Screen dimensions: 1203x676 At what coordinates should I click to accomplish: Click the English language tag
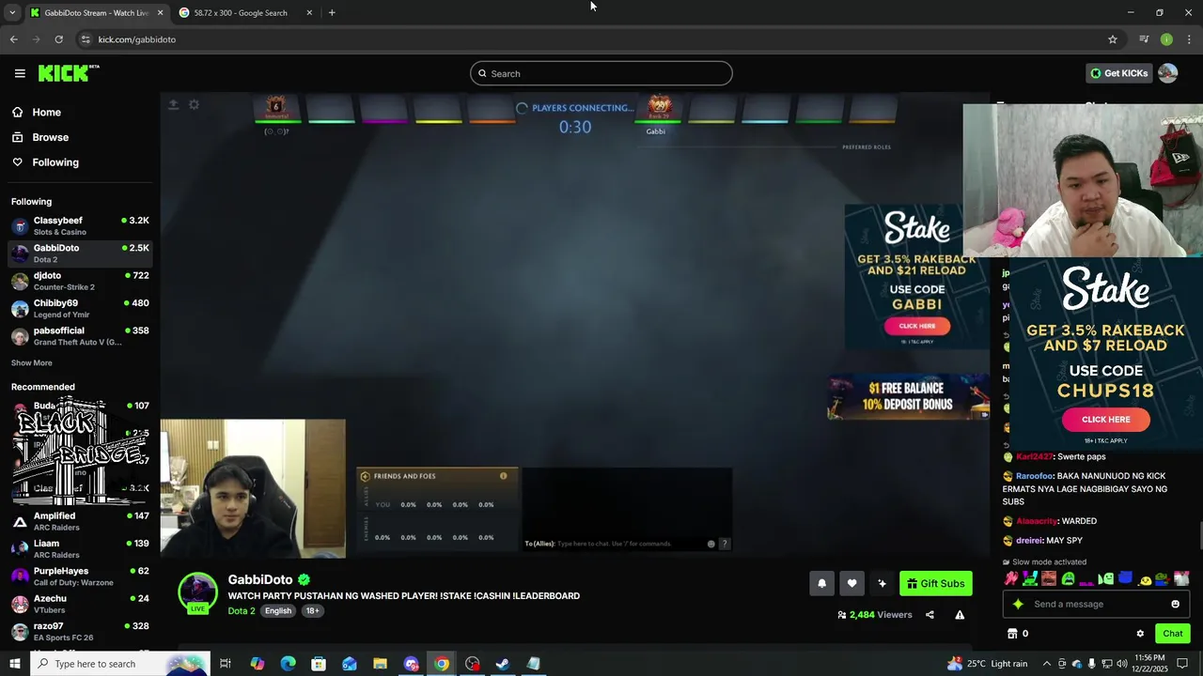[x=278, y=610]
